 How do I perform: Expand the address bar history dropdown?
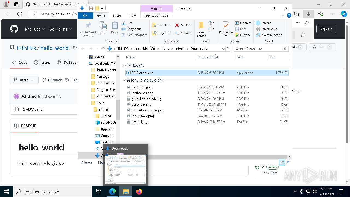tap(223, 49)
